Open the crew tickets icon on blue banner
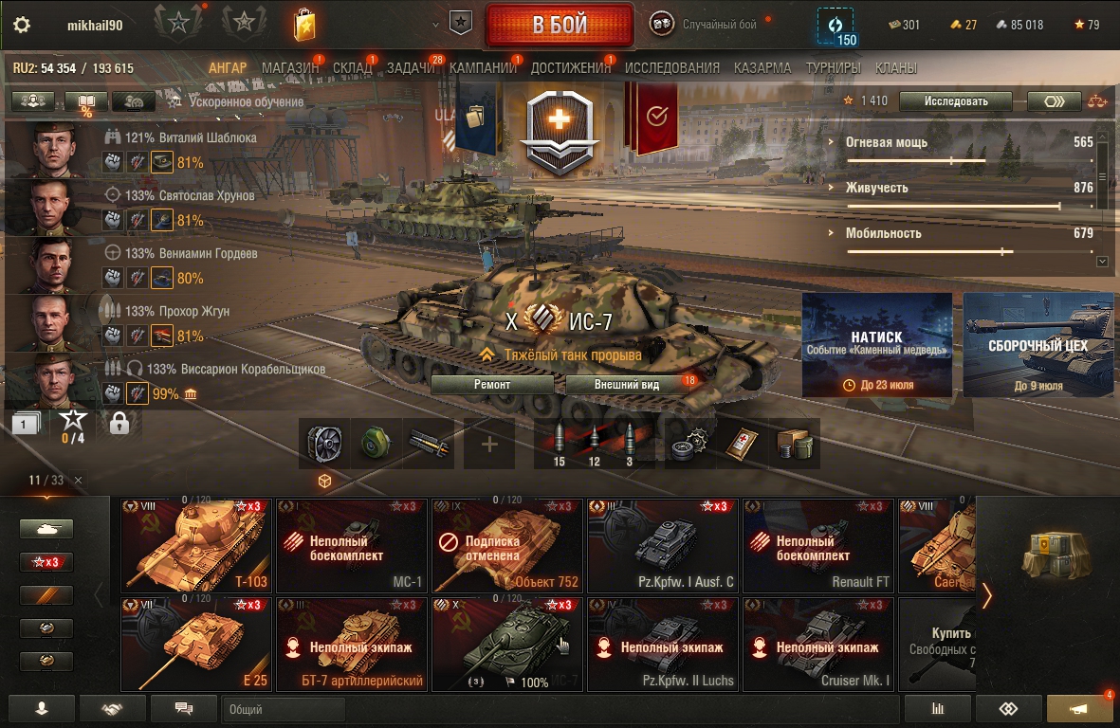The height and width of the screenshot is (728, 1120). (475, 116)
